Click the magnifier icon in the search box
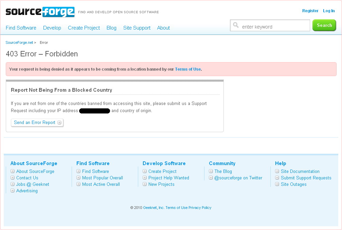342x230 pixels. (236, 25)
